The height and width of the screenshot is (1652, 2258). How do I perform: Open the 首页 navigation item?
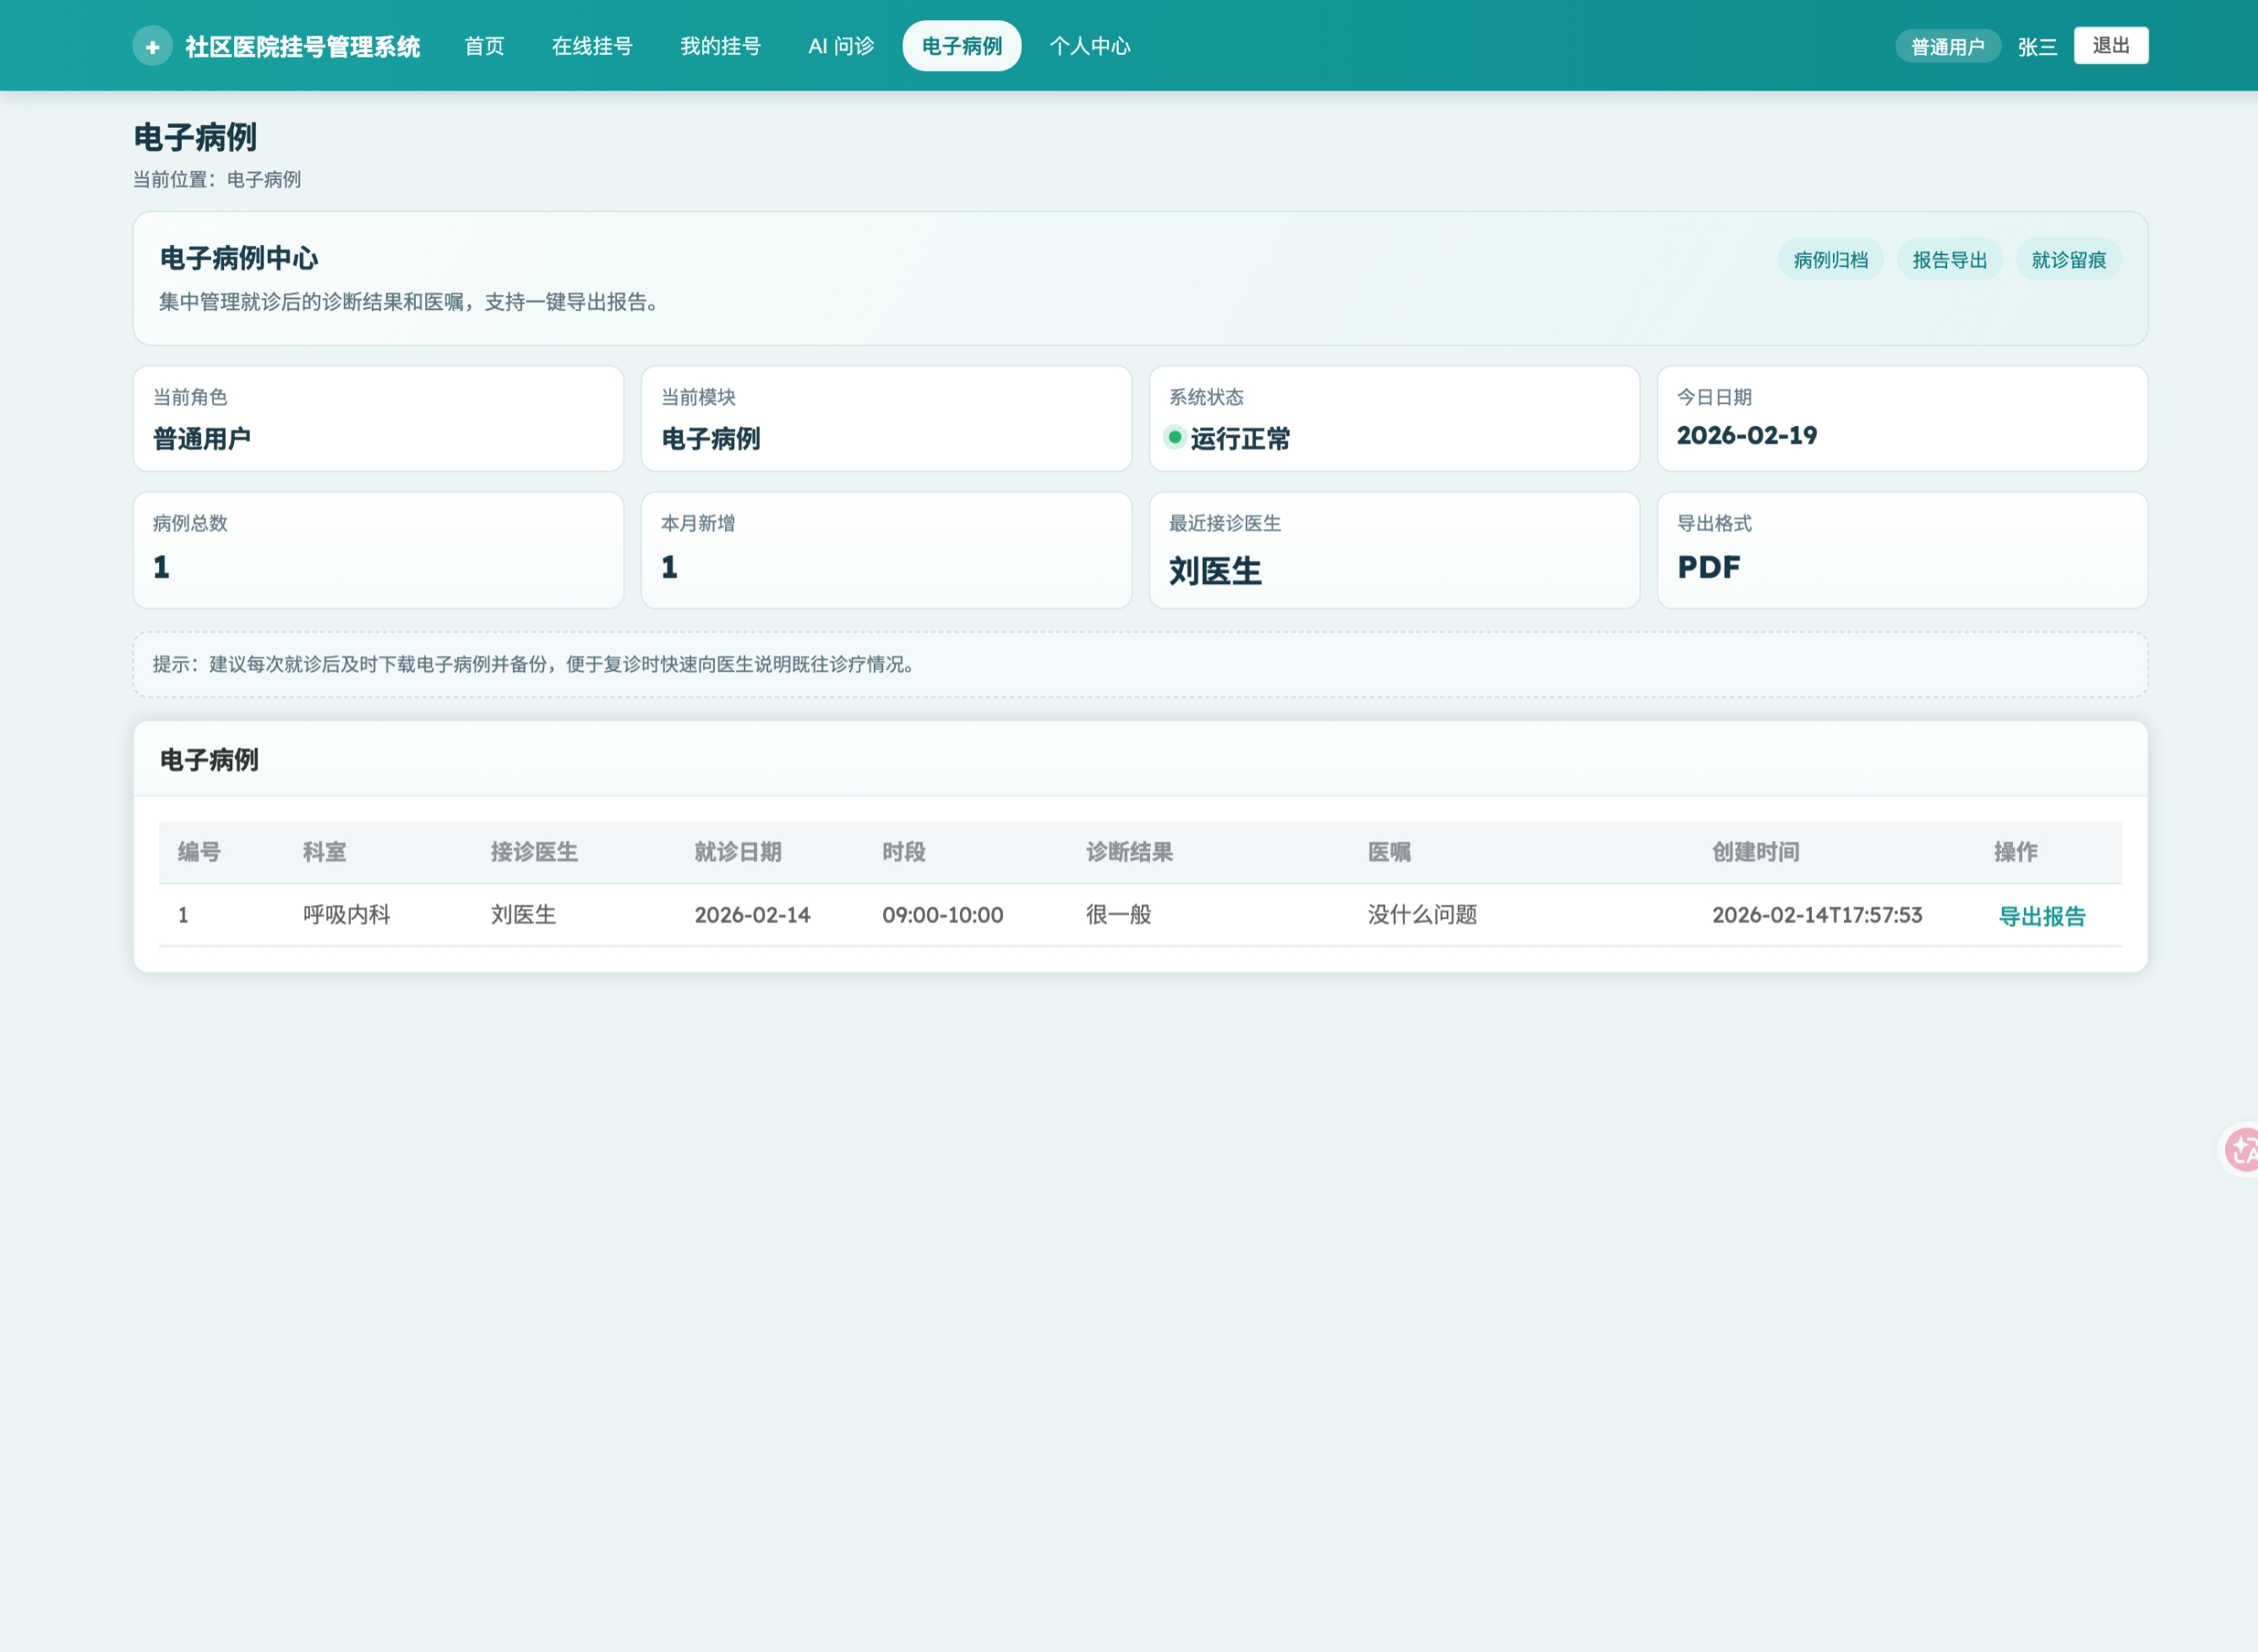(x=484, y=46)
